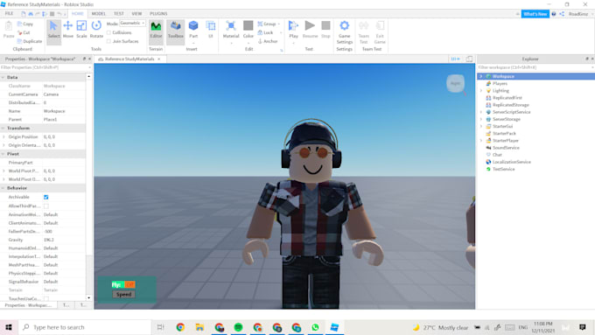Open WhatsApp from the taskbar

point(315,327)
